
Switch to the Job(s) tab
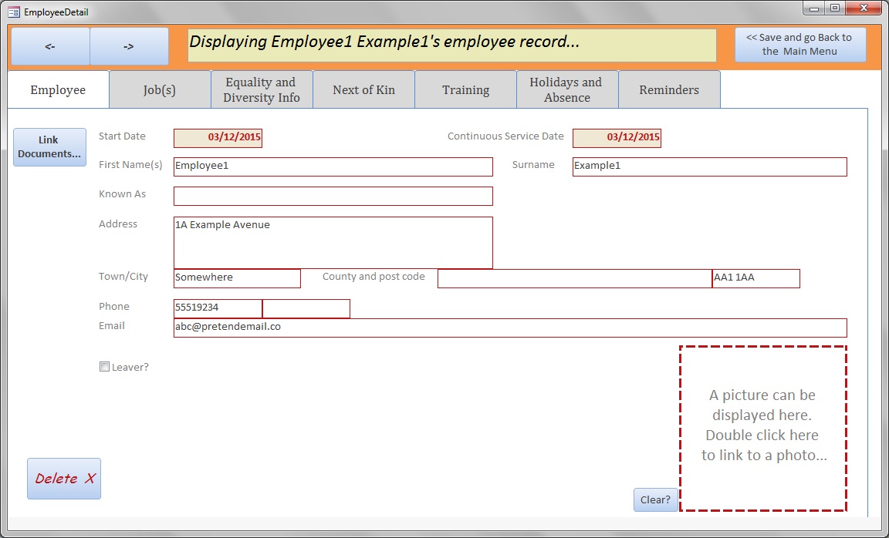coord(160,90)
